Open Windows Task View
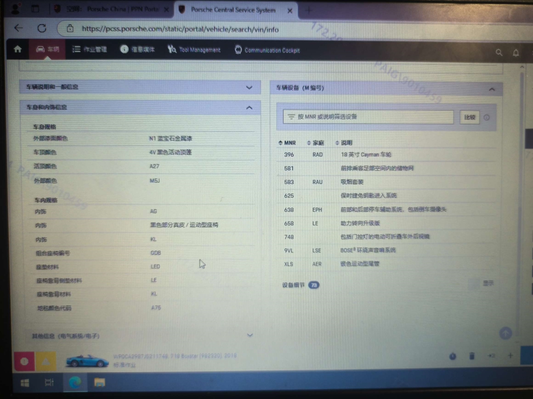 [49, 382]
